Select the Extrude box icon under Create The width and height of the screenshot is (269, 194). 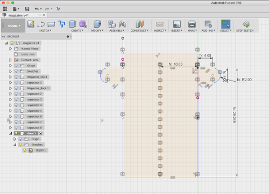click(x=73, y=24)
